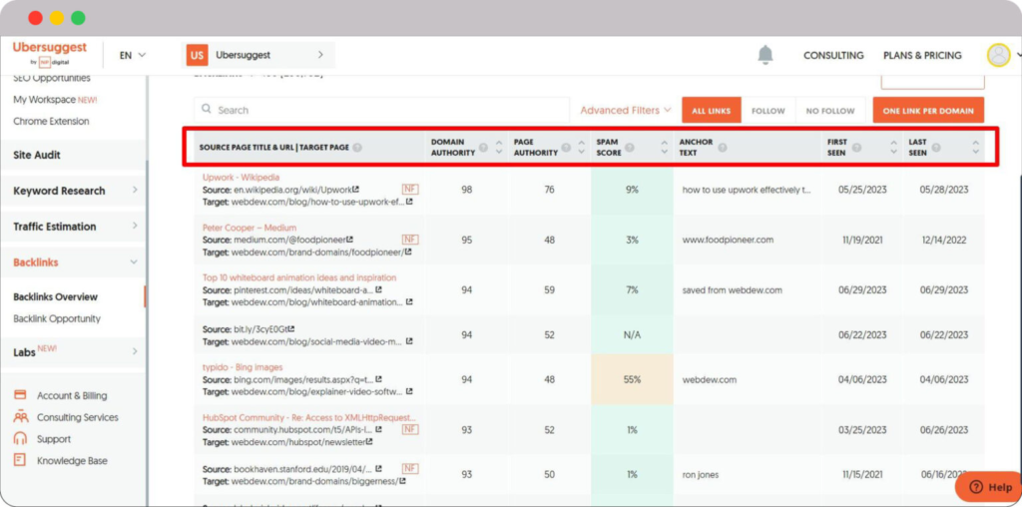This screenshot has height=507, width=1022.
Task: Open Peter Cooper – Medium link
Action: 249,228
